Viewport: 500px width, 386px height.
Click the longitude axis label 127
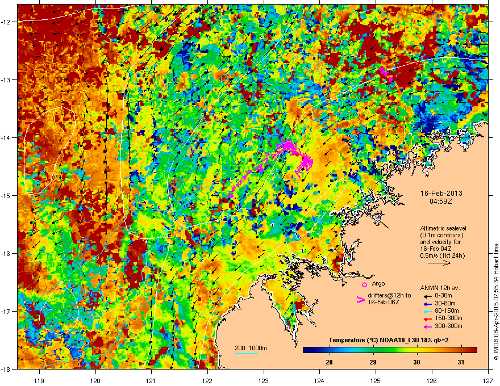click(488, 380)
